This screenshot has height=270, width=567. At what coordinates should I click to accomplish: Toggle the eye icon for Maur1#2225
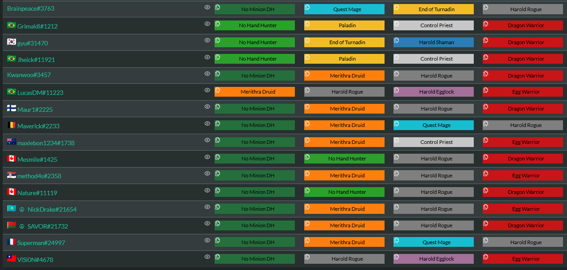(207, 107)
